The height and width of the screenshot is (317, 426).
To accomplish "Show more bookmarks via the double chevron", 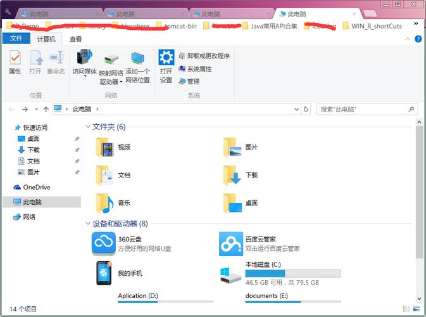I will pyautogui.click(x=416, y=23).
